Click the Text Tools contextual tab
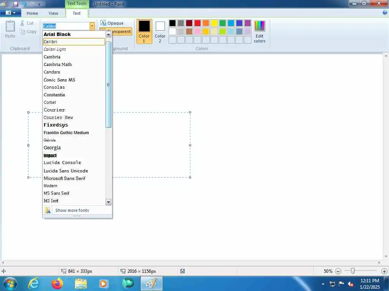Image resolution: width=389 pixels, height=291 pixels. click(x=77, y=4)
